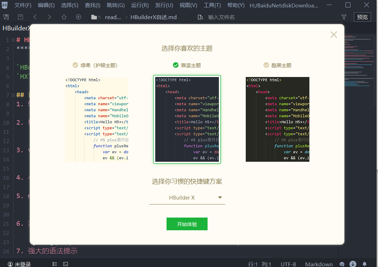Click the notification bell icon
The image size is (378, 267).
(365, 264)
